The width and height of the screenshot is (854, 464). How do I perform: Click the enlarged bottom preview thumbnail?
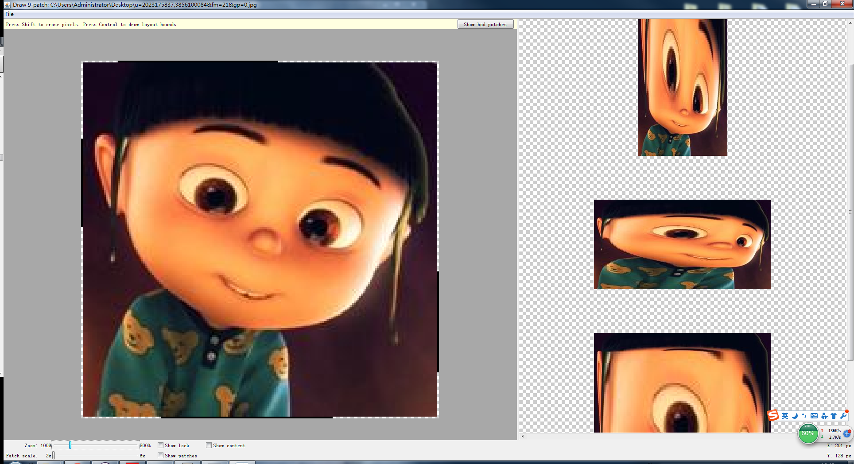coord(682,383)
